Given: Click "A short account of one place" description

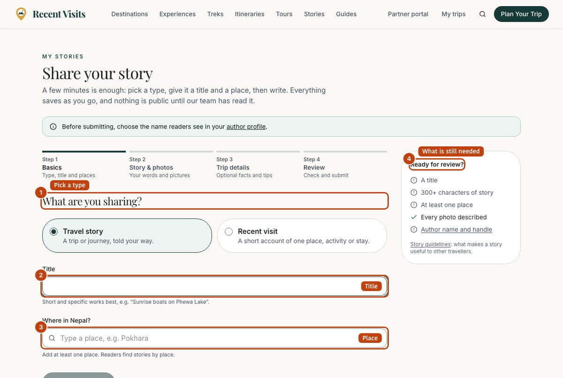Looking at the screenshot, I should tap(304, 241).
